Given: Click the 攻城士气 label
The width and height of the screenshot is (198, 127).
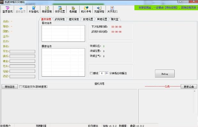Looking at the screenshot, I should click(95, 56).
